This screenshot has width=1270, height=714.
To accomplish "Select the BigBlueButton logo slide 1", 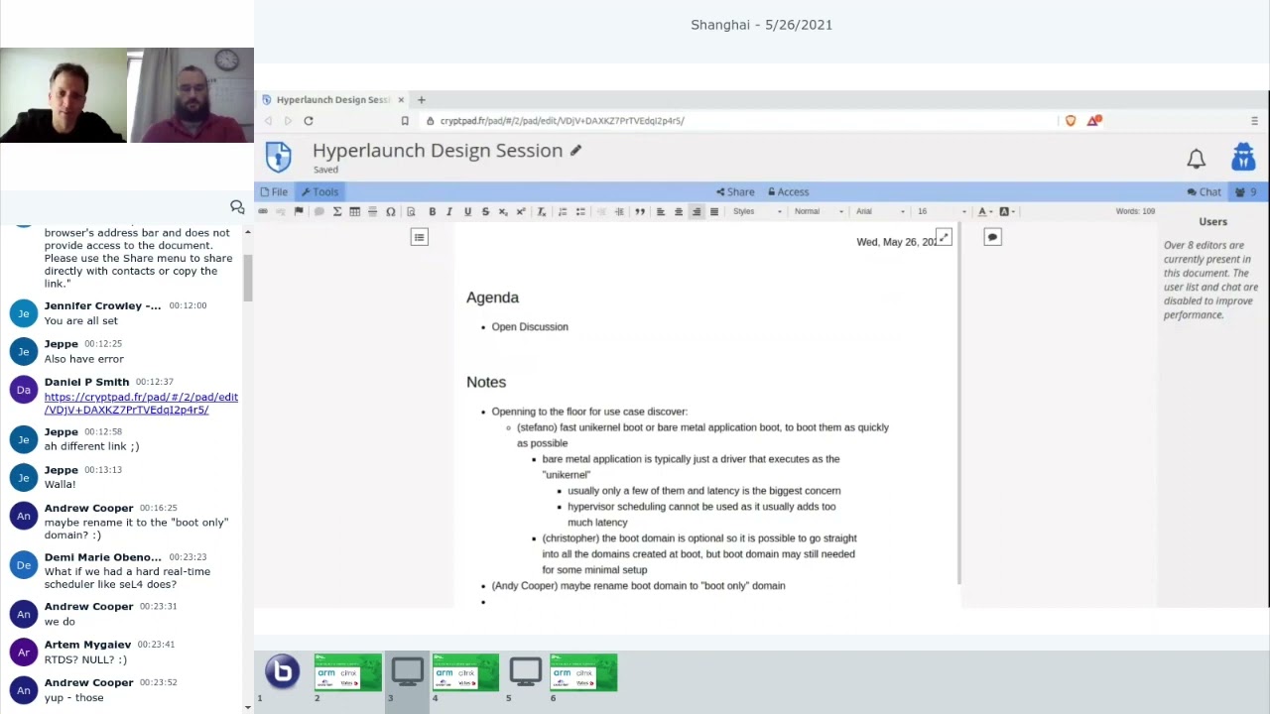I will (282, 671).
